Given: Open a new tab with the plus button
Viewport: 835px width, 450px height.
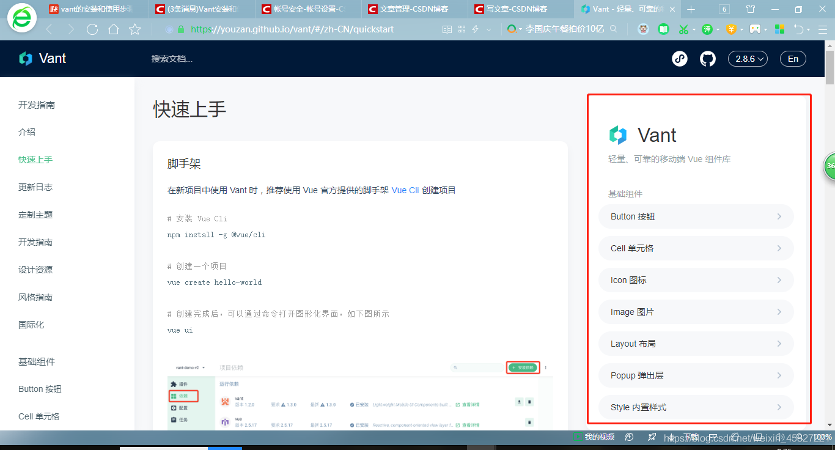Looking at the screenshot, I should tap(691, 9).
